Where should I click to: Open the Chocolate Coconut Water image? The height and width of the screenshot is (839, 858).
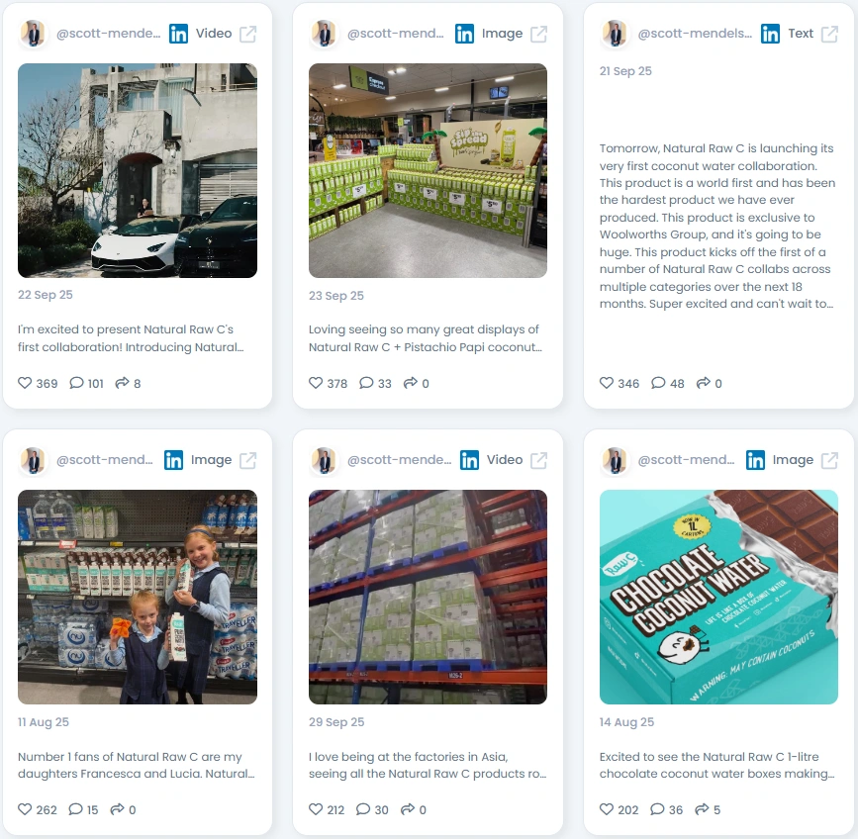pyautogui.click(x=718, y=597)
